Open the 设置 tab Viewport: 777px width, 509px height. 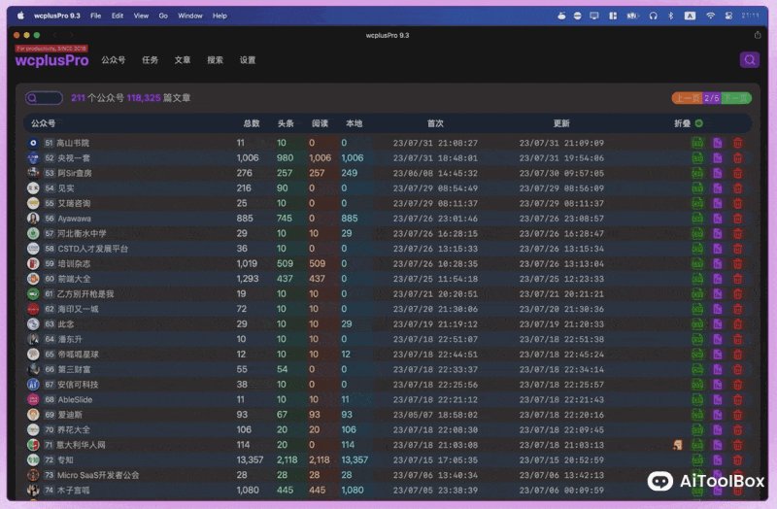[x=248, y=60]
